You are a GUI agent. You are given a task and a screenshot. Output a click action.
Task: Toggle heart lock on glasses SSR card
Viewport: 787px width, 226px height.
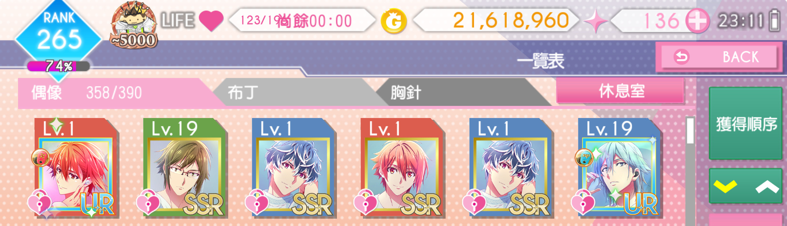(x=148, y=202)
